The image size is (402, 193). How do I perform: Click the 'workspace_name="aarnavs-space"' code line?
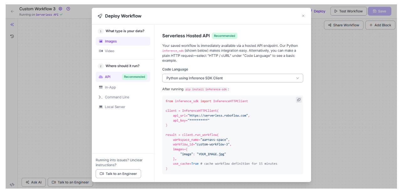(x=201, y=140)
